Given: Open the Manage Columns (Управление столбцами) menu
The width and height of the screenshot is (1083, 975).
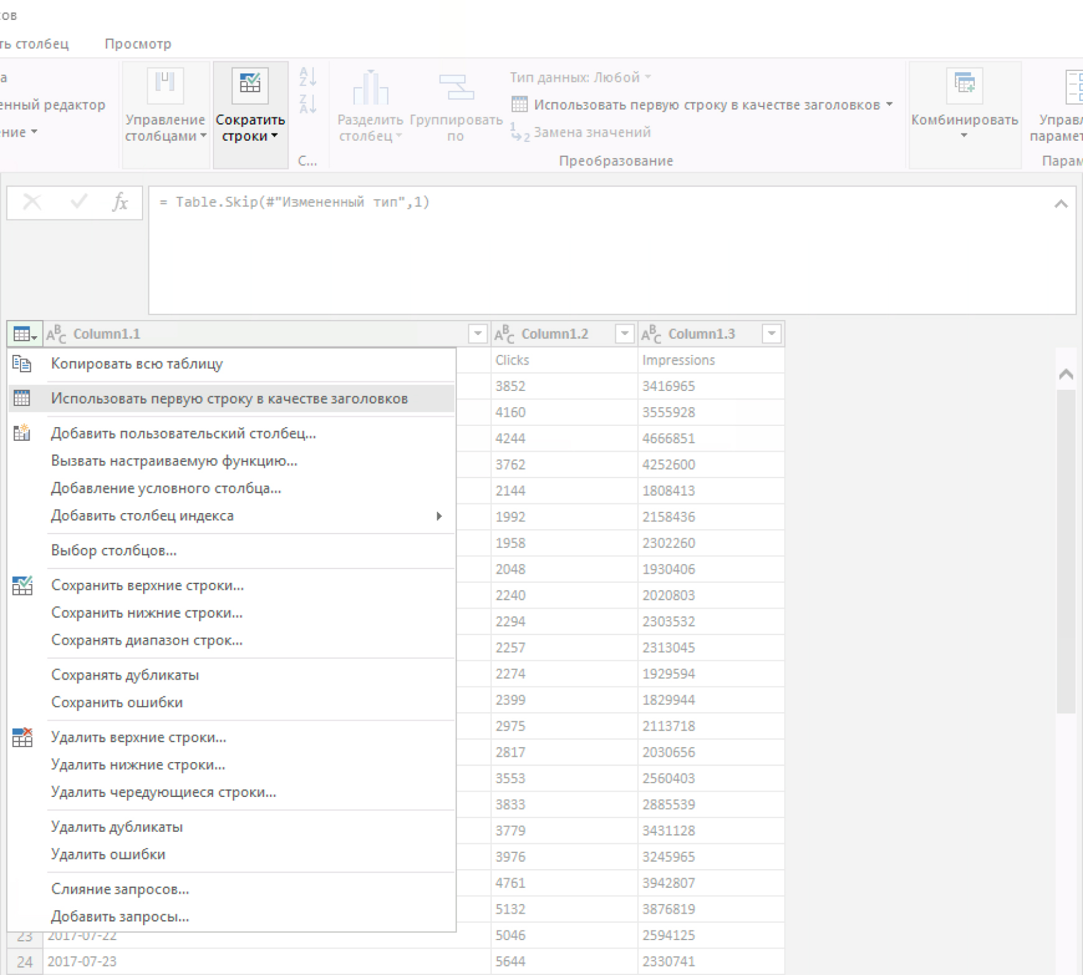Looking at the screenshot, I should click(x=165, y=114).
